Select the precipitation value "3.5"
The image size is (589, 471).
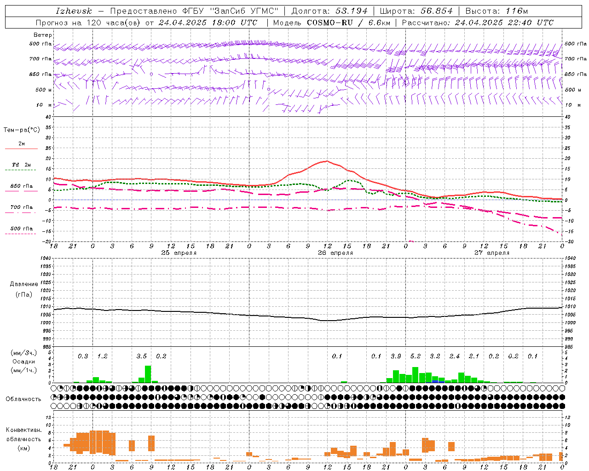coord(142,356)
